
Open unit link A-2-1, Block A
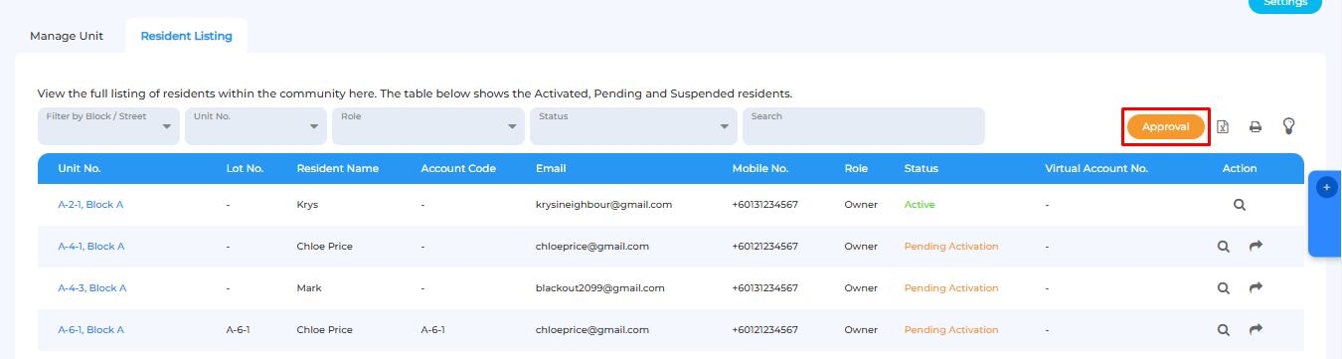coord(90,205)
